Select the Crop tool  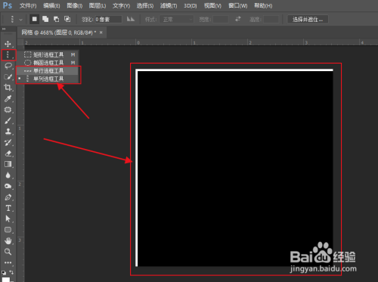coord(8,88)
